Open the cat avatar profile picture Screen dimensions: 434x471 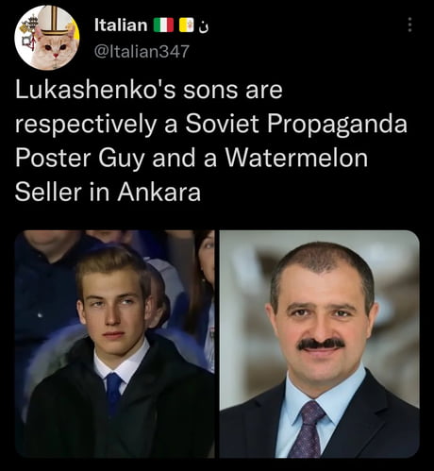pyautogui.click(x=47, y=38)
